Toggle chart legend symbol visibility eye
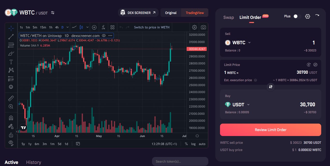 [104, 36]
